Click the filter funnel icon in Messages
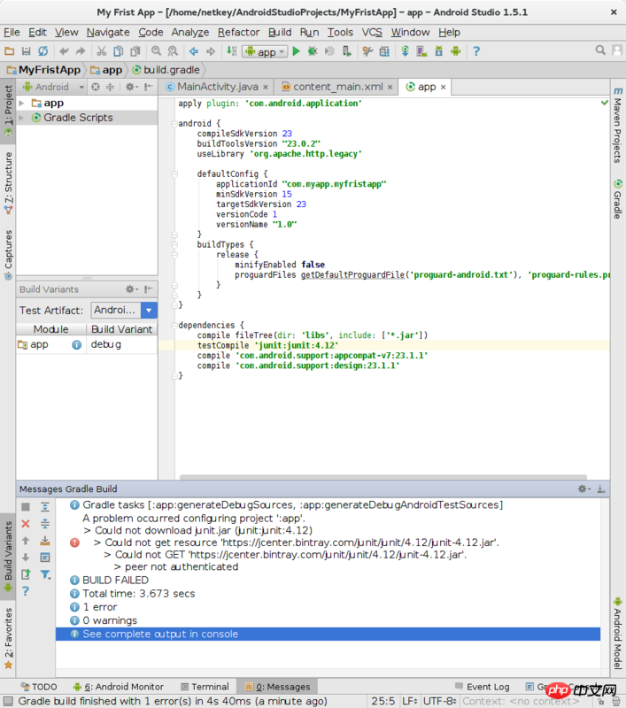The height and width of the screenshot is (708, 626). pyautogui.click(x=45, y=574)
